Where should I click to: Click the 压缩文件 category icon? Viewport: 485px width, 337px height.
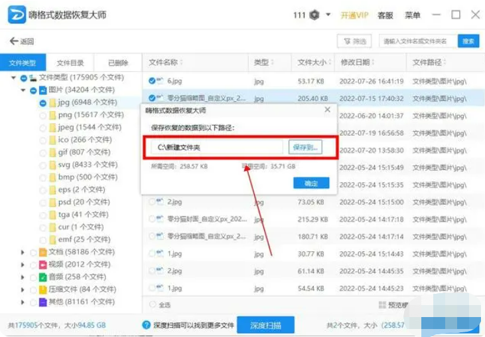tap(42, 290)
